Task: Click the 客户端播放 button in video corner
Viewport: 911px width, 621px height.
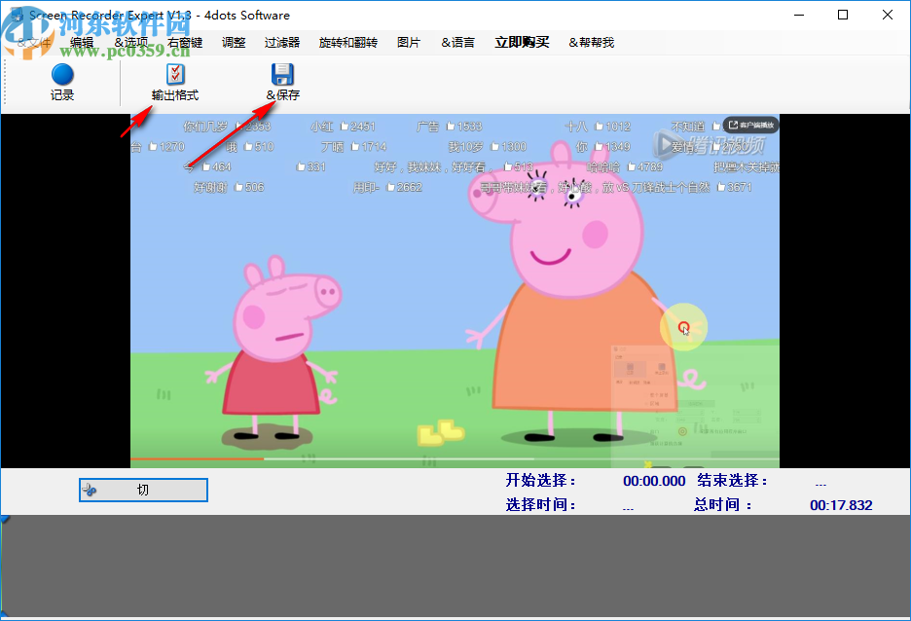Action: [x=749, y=124]
